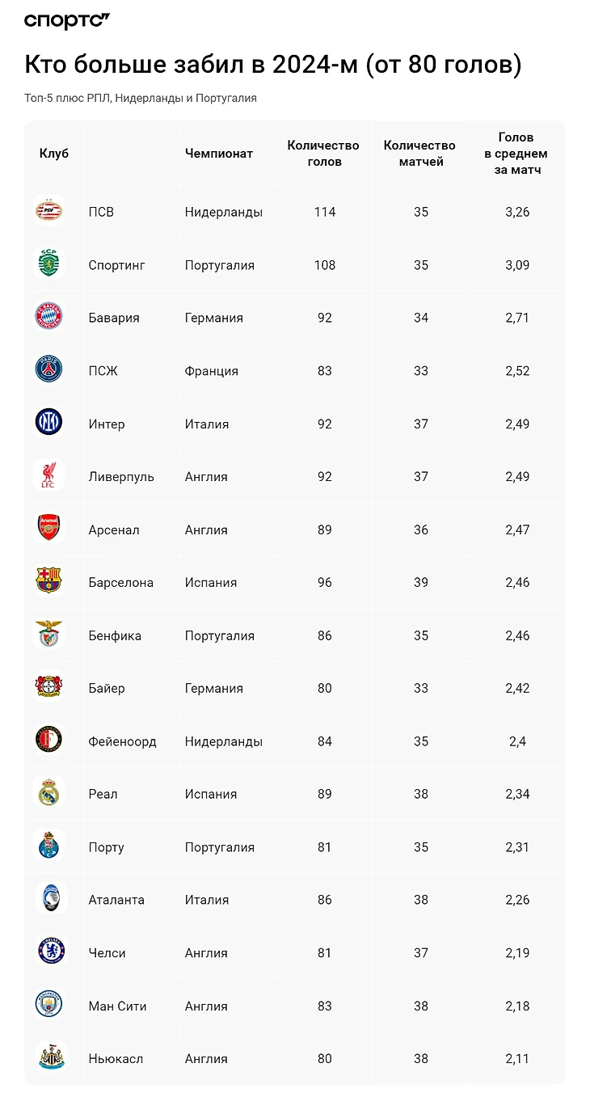Image resolution: width=590 pixels, height=1097 pixels.
Task: Click the Количество голов column header
Action: tap(323, 154)
